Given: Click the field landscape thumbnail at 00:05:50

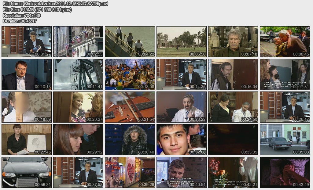Looking at the screenshot, I should click(182, 42).
